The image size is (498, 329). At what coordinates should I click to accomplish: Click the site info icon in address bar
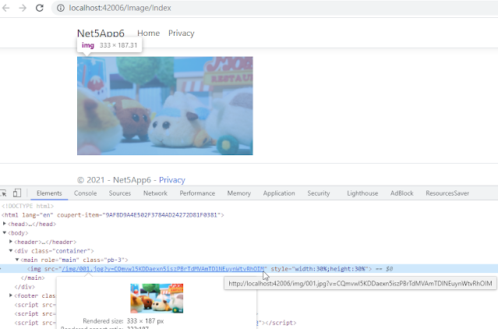[x=60, y=8]
